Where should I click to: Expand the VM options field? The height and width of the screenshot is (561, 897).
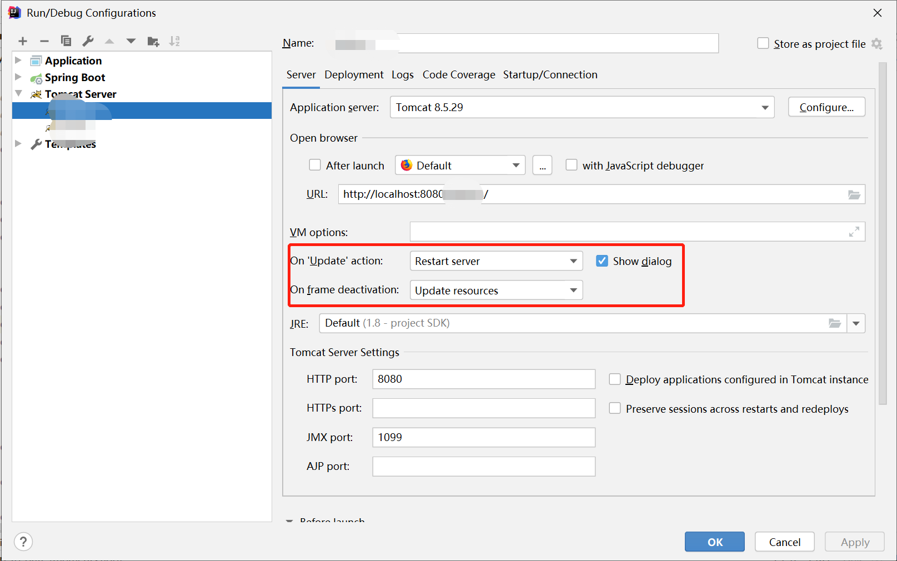[x=854, y=232]
